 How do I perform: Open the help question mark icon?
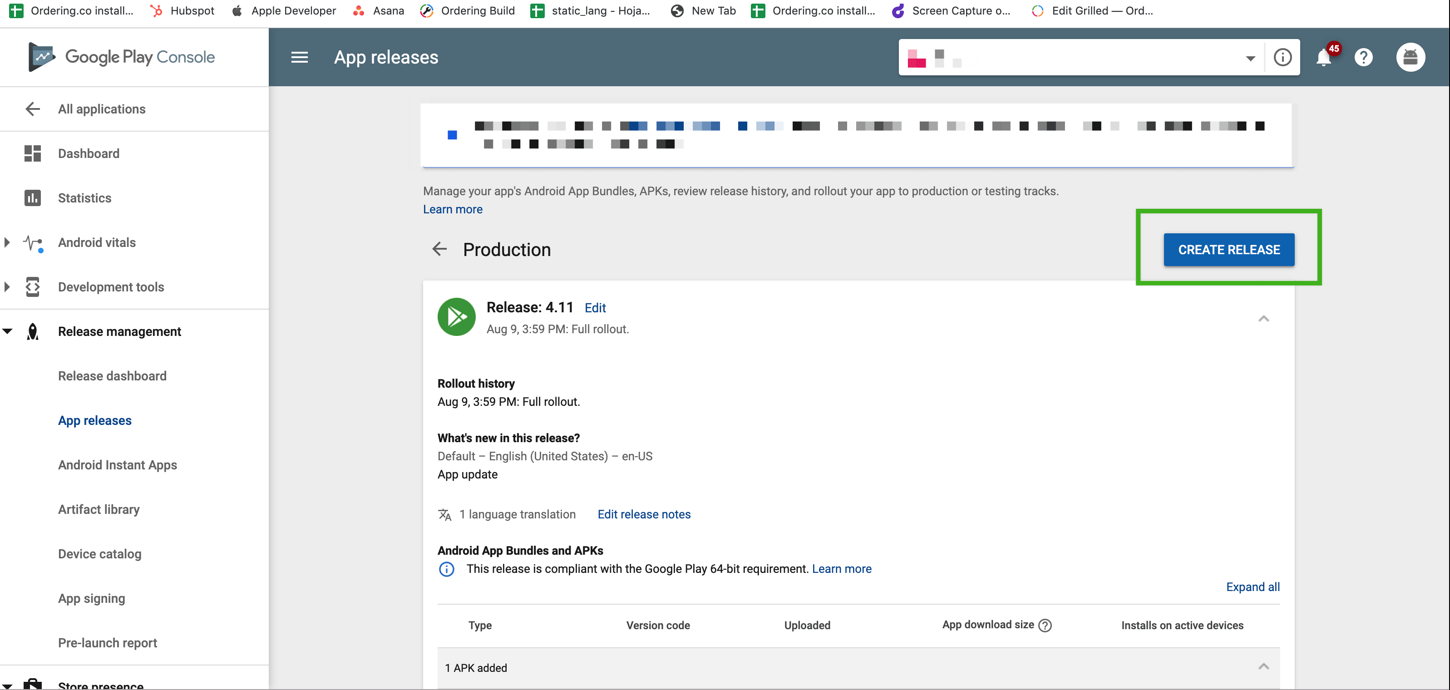(1363, 57)
